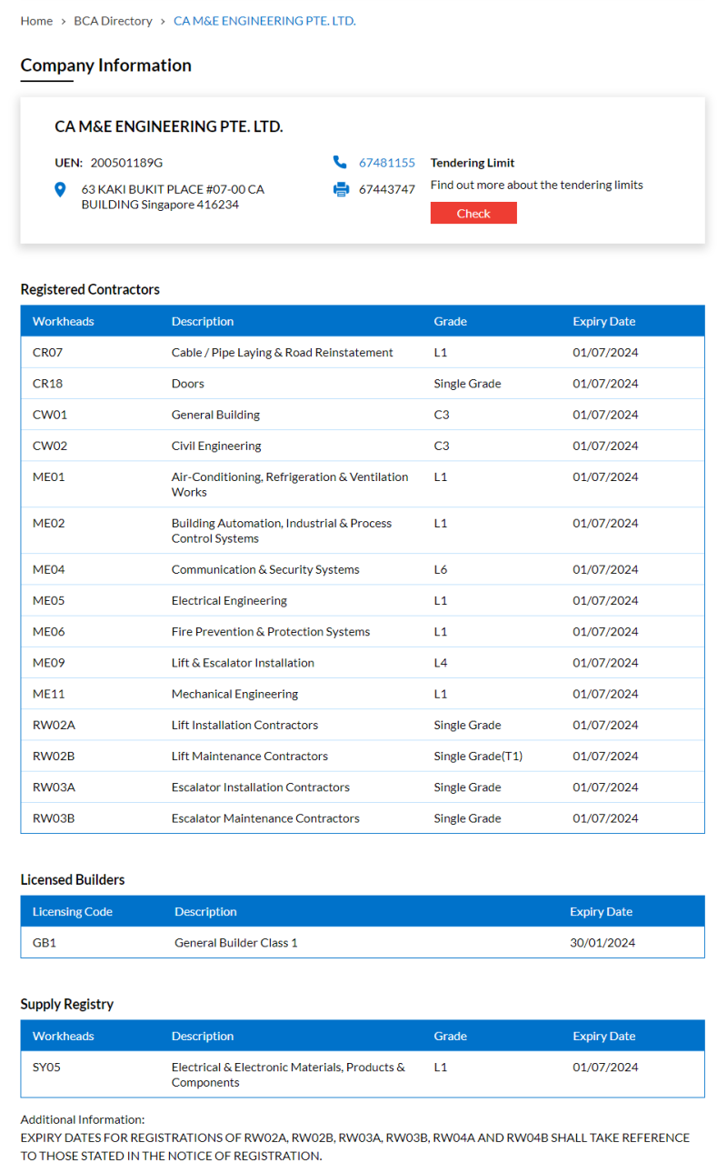The height and width of the screenshot is (1173, 727).
Task: Click Supply Registry section heading
Action: pos(67,1004)
